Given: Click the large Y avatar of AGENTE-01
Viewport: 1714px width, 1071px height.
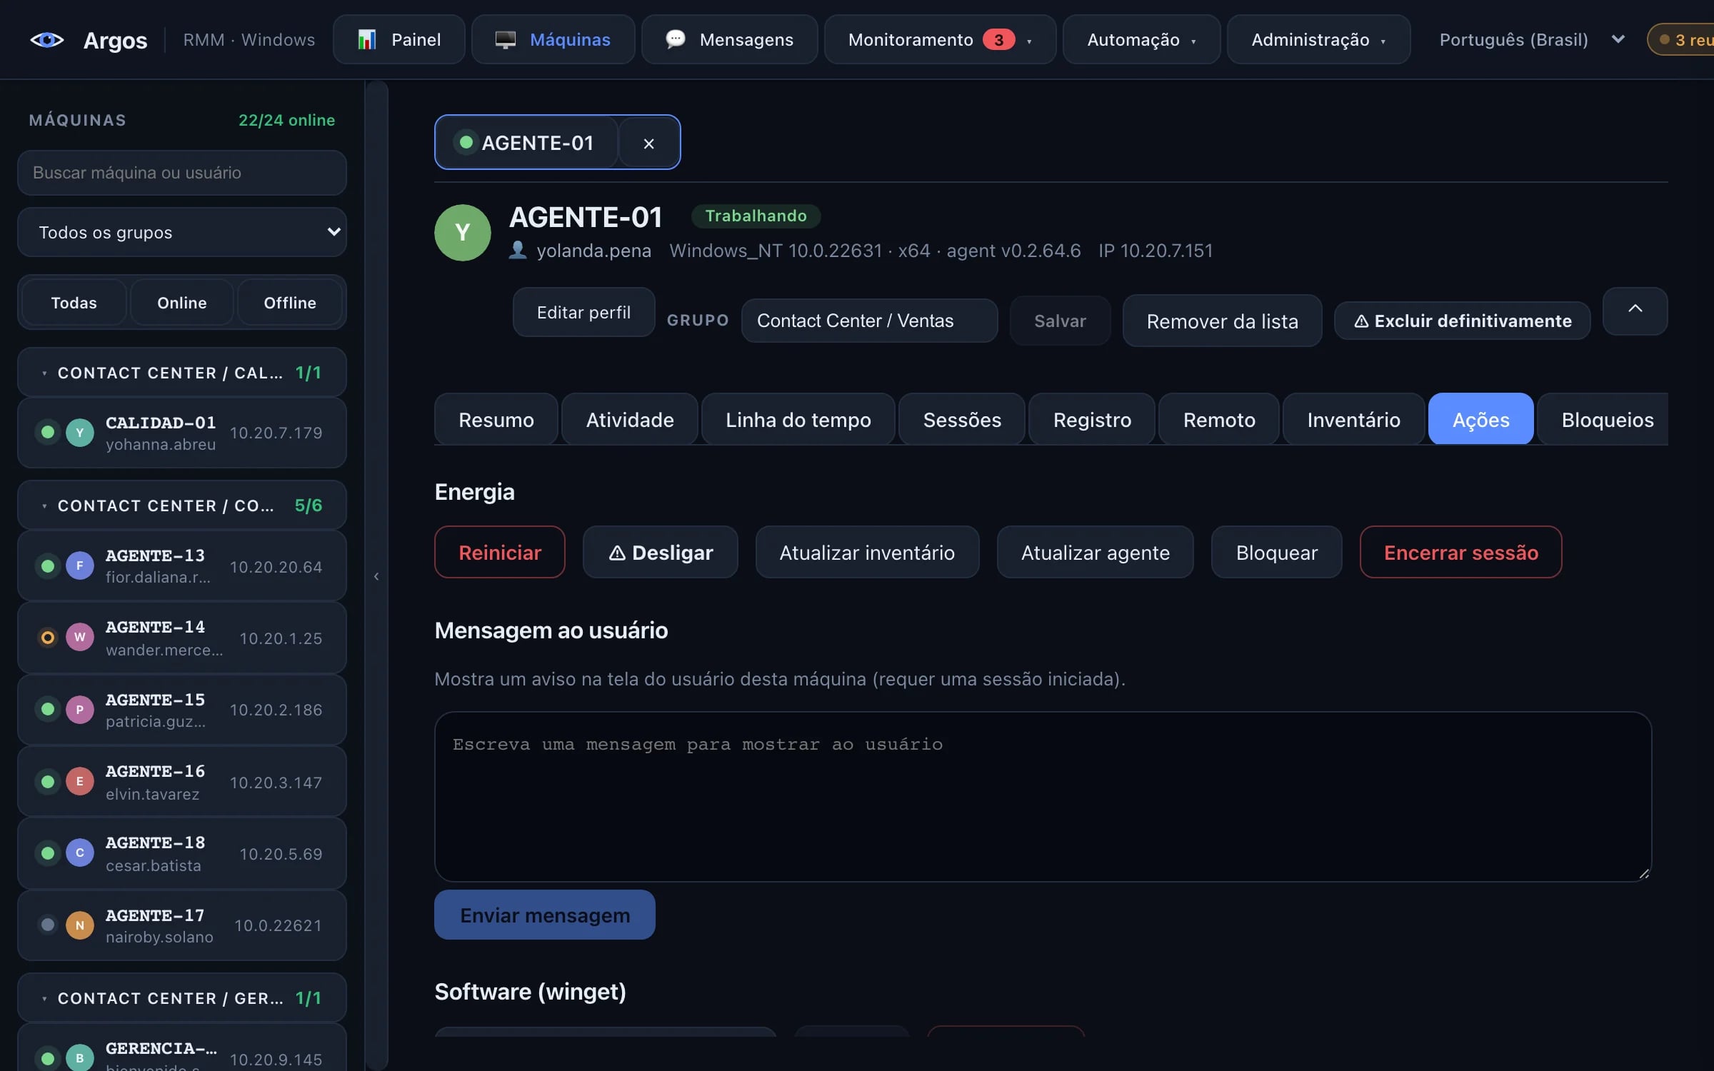Looking at the screenshot, I should click(463, 233).
